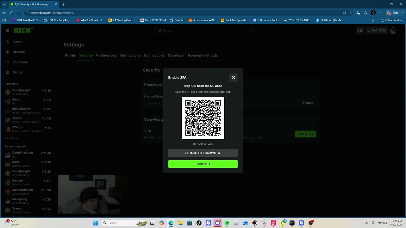This screenshot has width=406, height=228.
Task: Open the Copilot Chat button
Action: coord(392,13)
